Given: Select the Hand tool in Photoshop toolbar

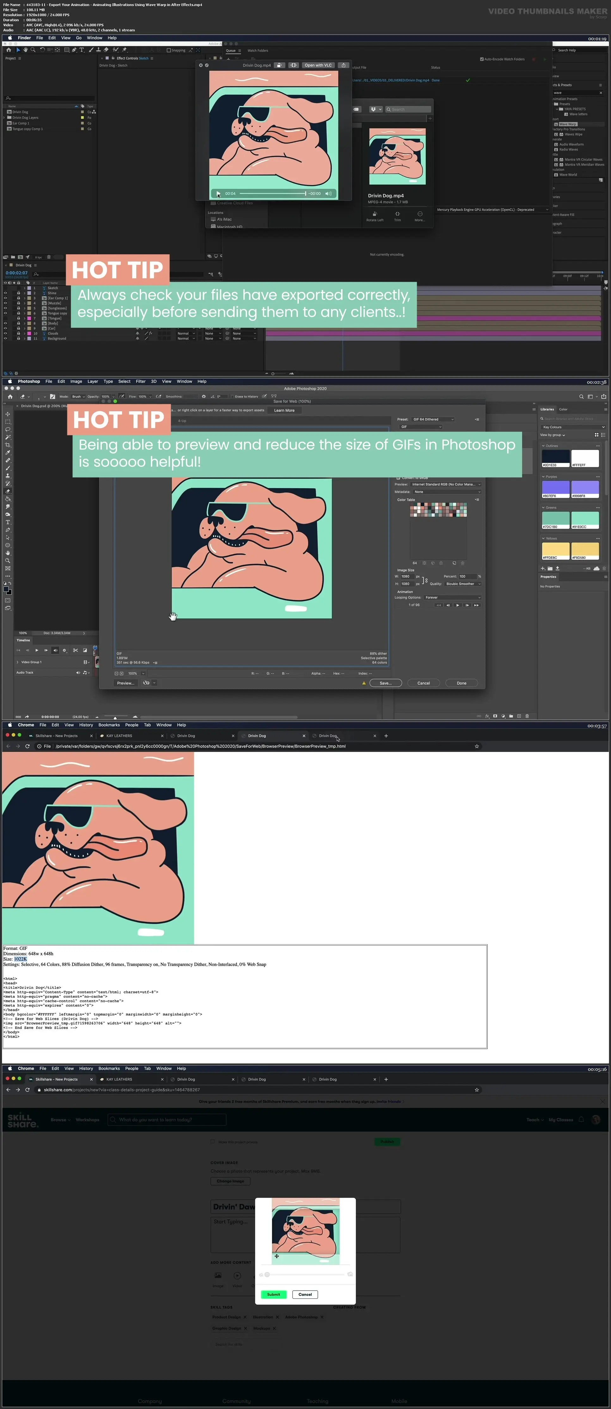Looking at the screenshot, I should click(x=8, y=553).
